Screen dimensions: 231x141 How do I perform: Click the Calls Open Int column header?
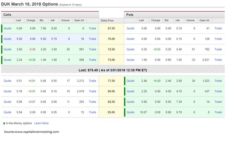pyautogui.click(x=79, y=20)
